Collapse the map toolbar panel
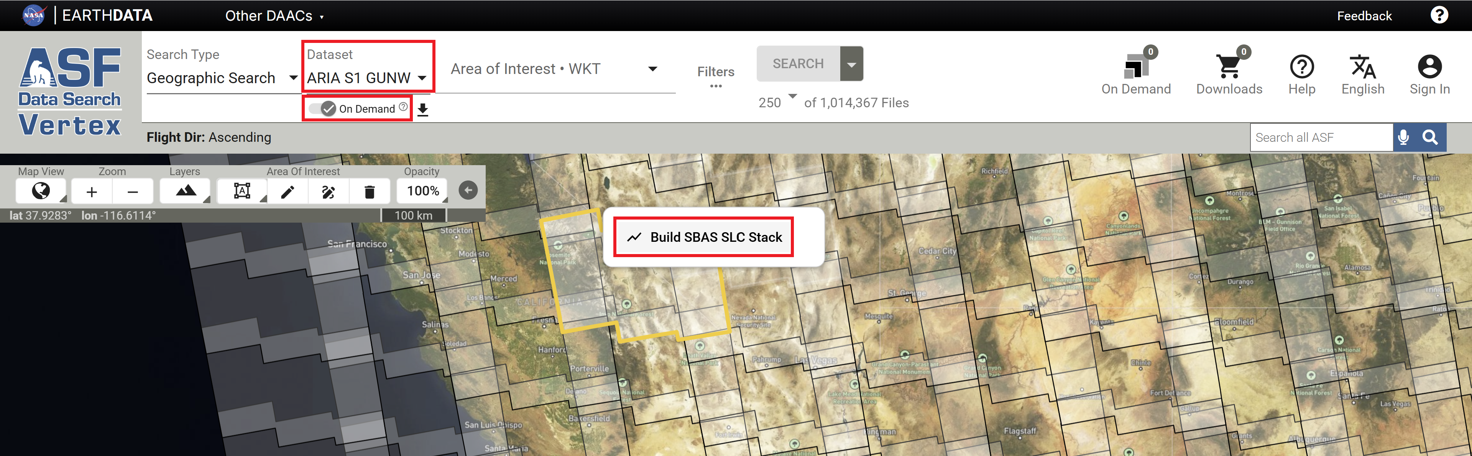The image size is (1472, 456). tap(467, 190)
